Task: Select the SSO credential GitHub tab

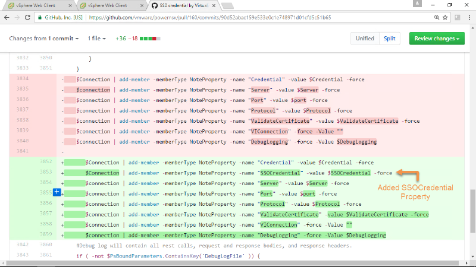Action: tap(184, 5)
